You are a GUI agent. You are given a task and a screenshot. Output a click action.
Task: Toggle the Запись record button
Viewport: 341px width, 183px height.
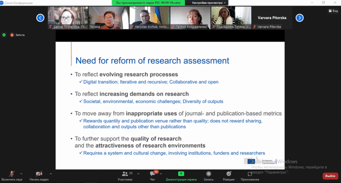click(208, 175)
